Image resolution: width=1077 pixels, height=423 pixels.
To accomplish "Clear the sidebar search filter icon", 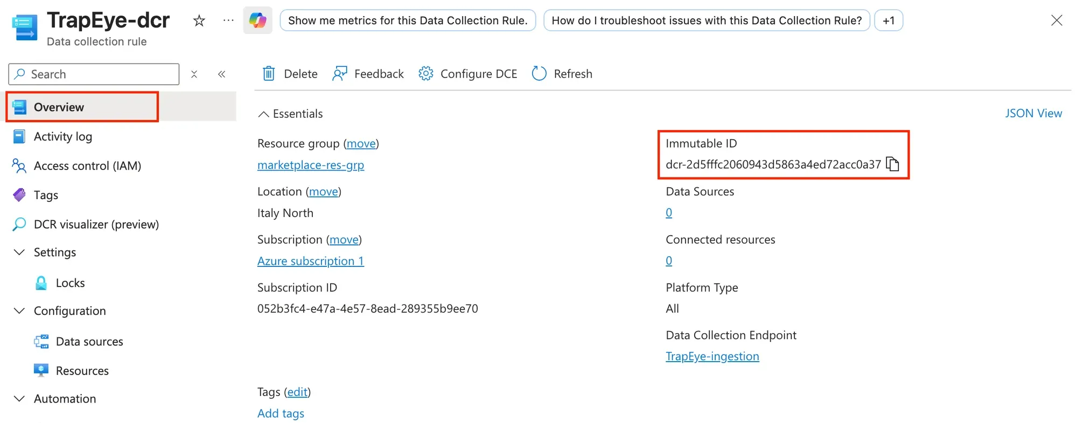I will tap(194, 74).
